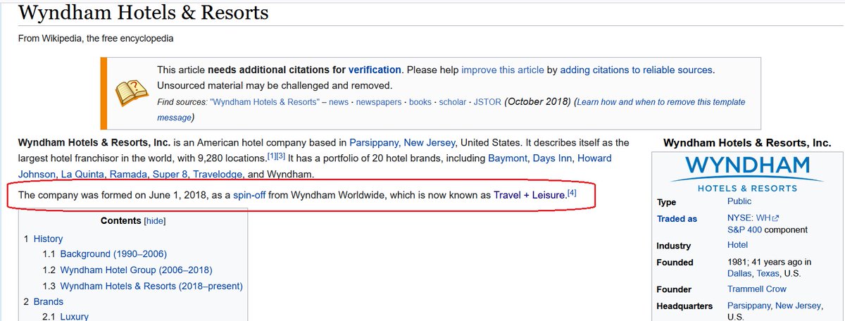Click the article title 'Wyndham Hotels & Resorts'
The height and width of the screenshot is (321, 845).
[x=143, y=12]
